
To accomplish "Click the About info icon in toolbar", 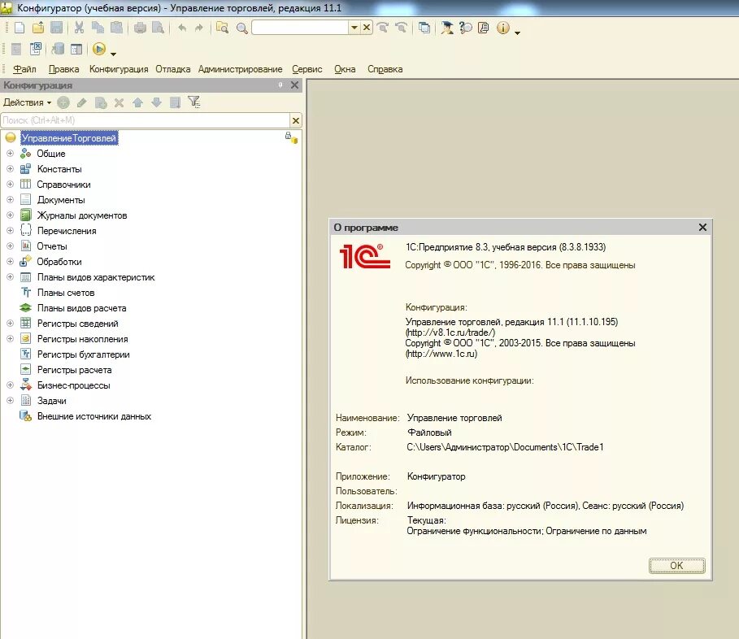I will [x=503, y=28].
